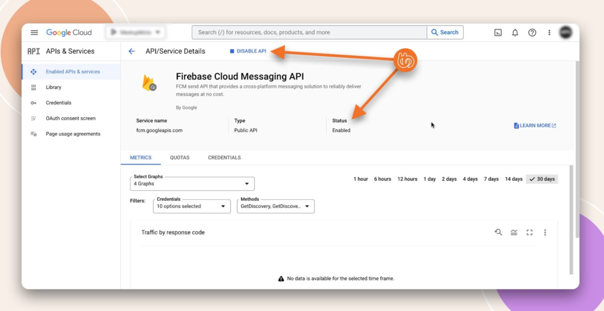604x311 pixels.
Task: Reset zoom on Traffic by response code
Action: [x=498, y=232]
